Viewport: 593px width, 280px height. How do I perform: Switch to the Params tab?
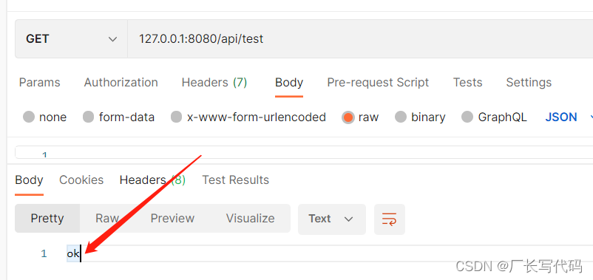[40, 83]
